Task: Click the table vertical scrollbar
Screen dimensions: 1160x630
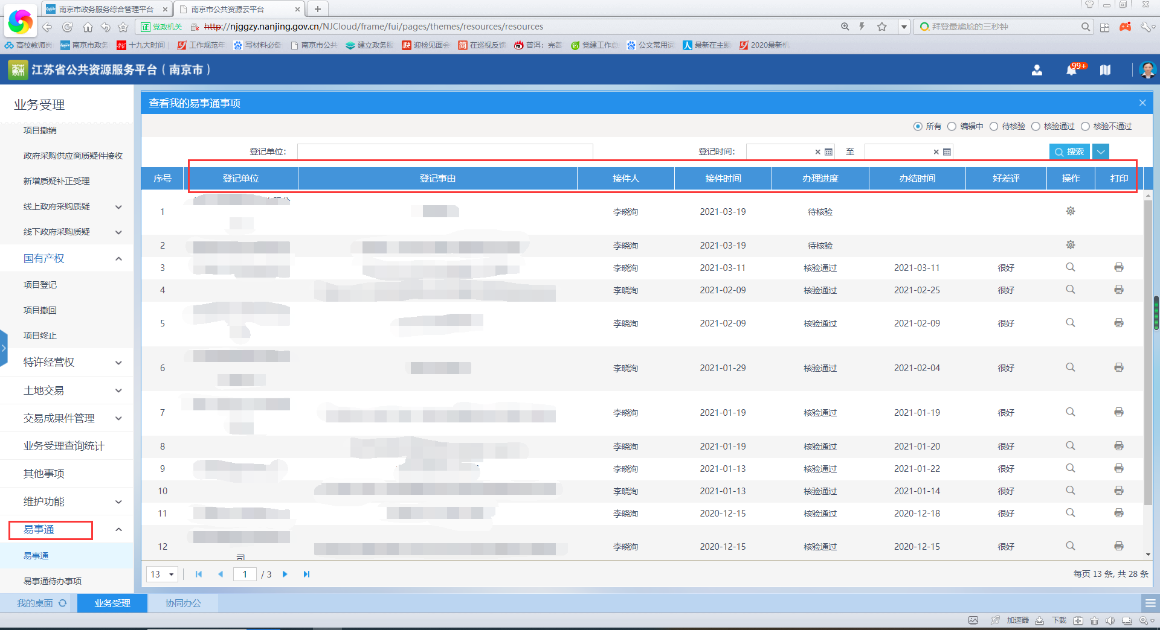Action: (1148, 353)
